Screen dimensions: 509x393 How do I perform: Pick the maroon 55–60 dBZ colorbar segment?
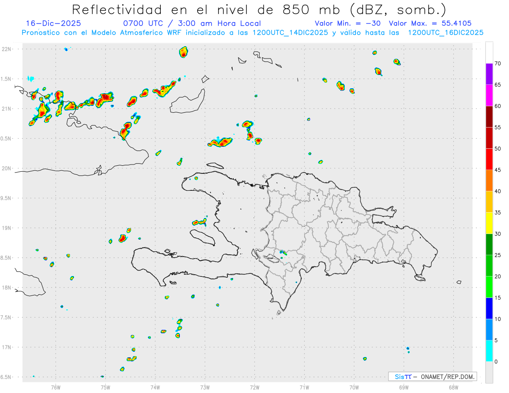pos(489,117)
